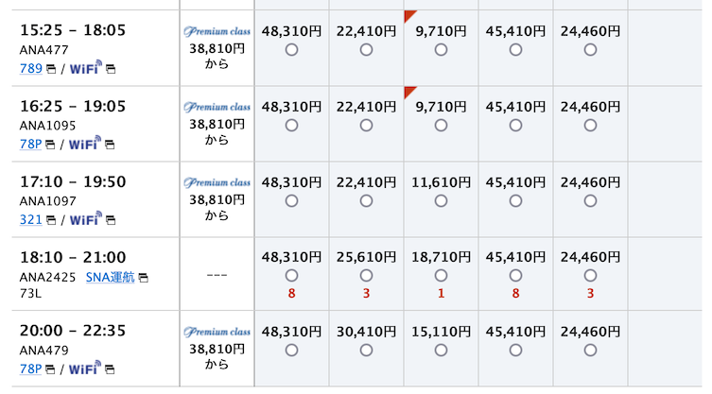Image resolution: width=712 pixels, height=394 pixels.
Task: Select 18,710円 fare for ANA2425
Action: 441,276
